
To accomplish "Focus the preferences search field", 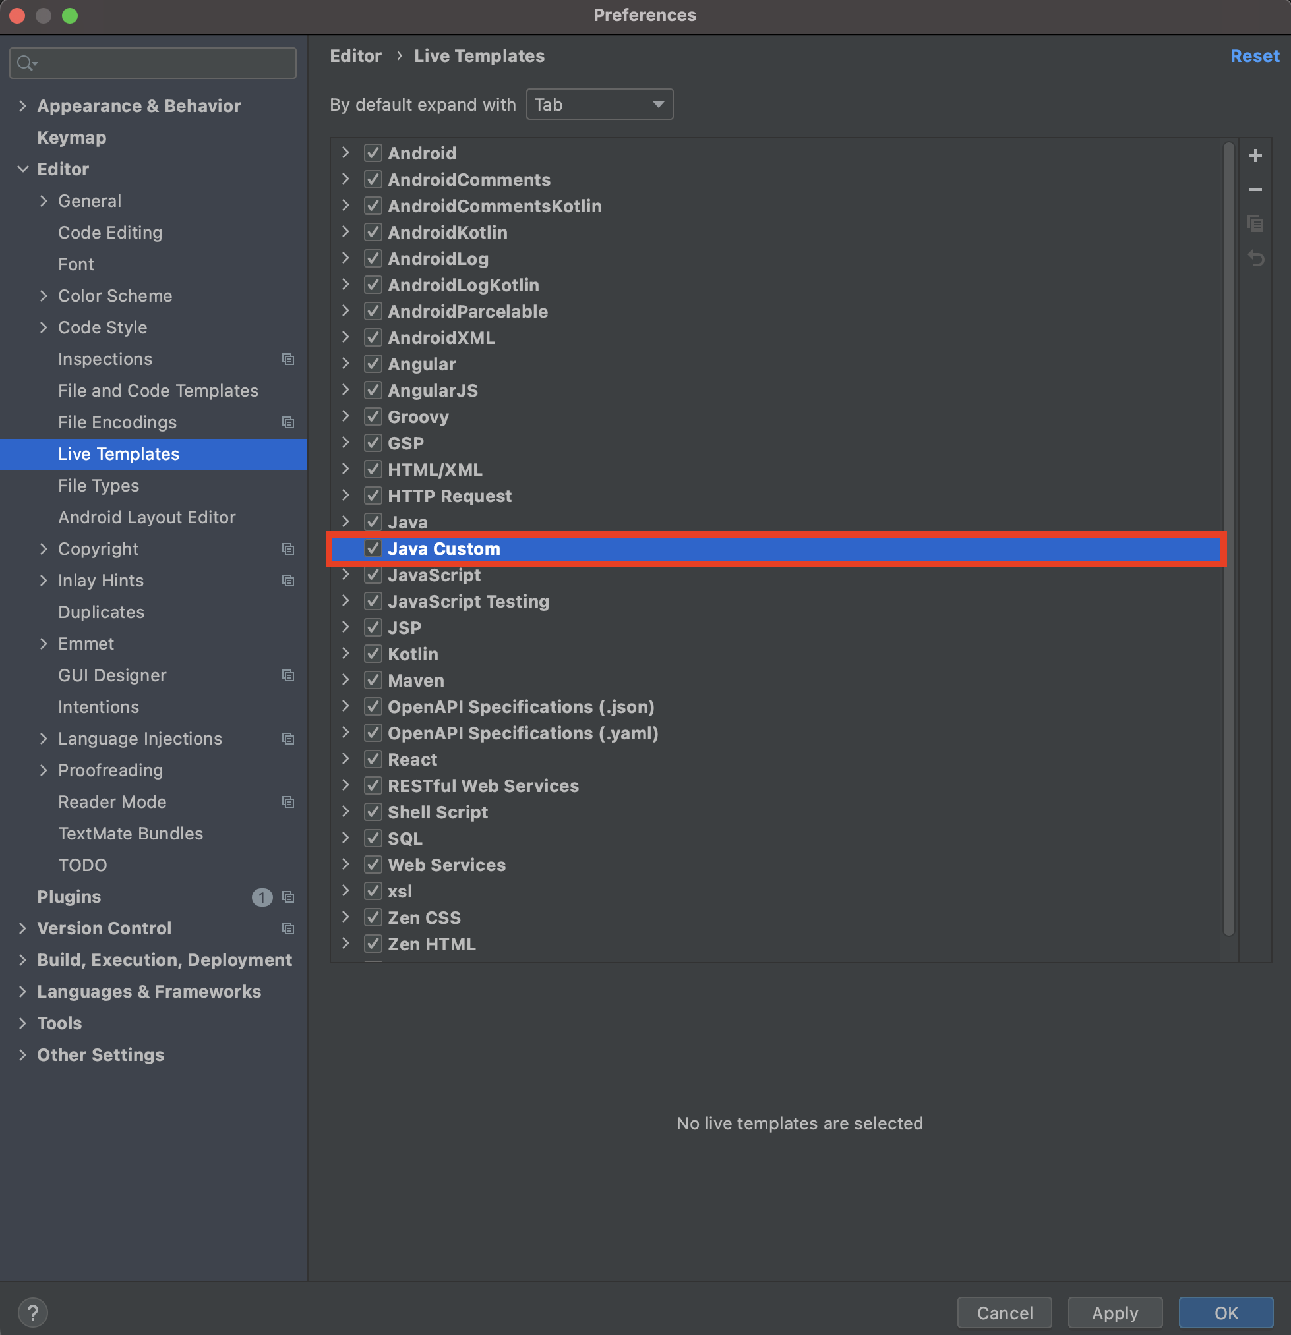I will [x=153, y=63].
